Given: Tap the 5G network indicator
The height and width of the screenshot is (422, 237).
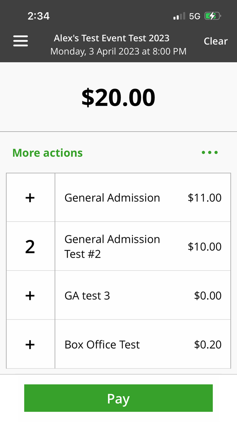Looking at the screenshot, I should tap(195, 16).
